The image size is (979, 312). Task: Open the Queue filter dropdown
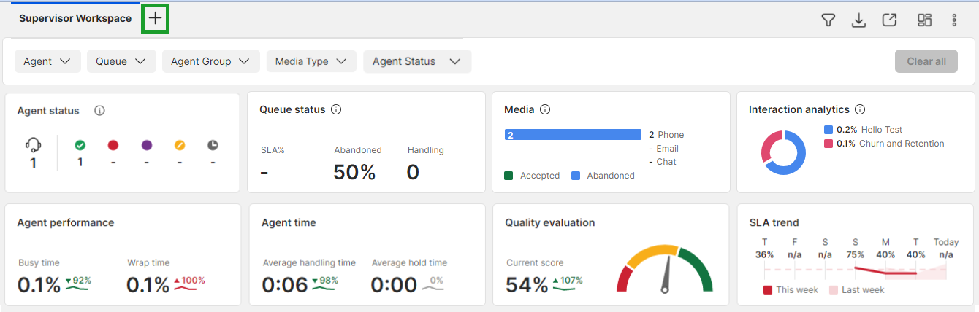tap(121, 61)
